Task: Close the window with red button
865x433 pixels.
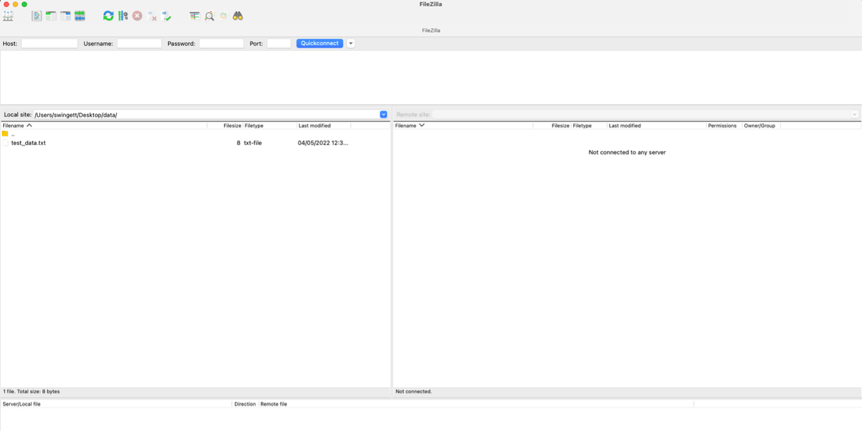Action: pyautogui.click(x=6, y=4)
